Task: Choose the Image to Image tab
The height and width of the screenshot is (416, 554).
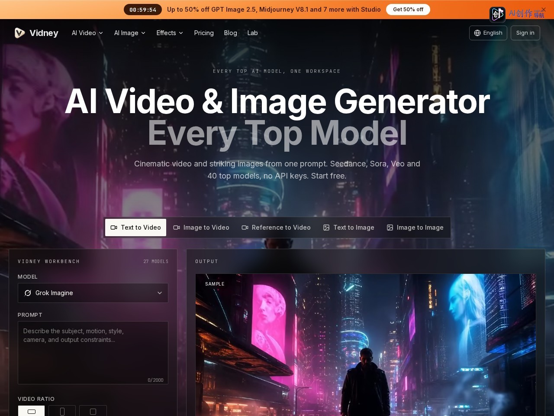Action: [415, 227]
